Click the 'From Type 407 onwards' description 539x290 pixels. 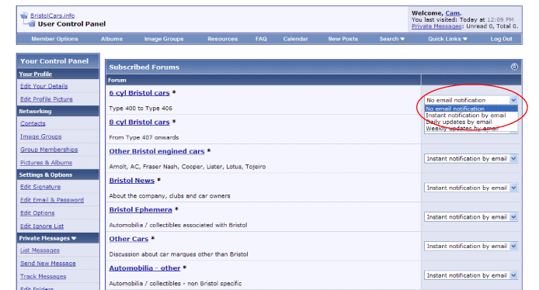[144, 137]
